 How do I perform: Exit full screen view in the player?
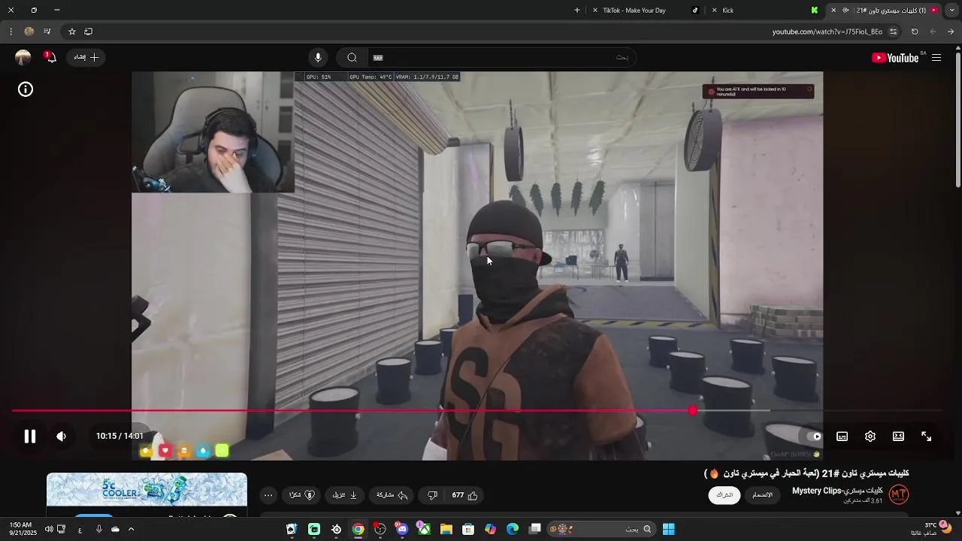(927, 437)
